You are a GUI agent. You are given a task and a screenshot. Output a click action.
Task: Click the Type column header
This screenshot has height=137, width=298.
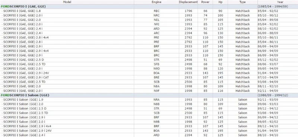(242, 2)
